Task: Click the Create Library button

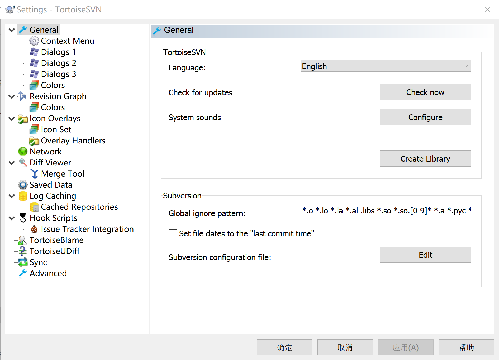Action: click(425, 159)
